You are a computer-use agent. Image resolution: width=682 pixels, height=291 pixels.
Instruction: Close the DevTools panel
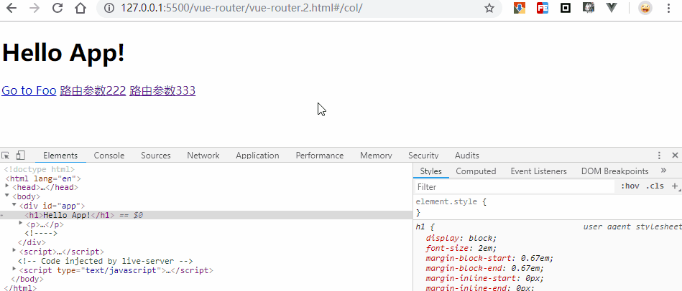(675, 156)
